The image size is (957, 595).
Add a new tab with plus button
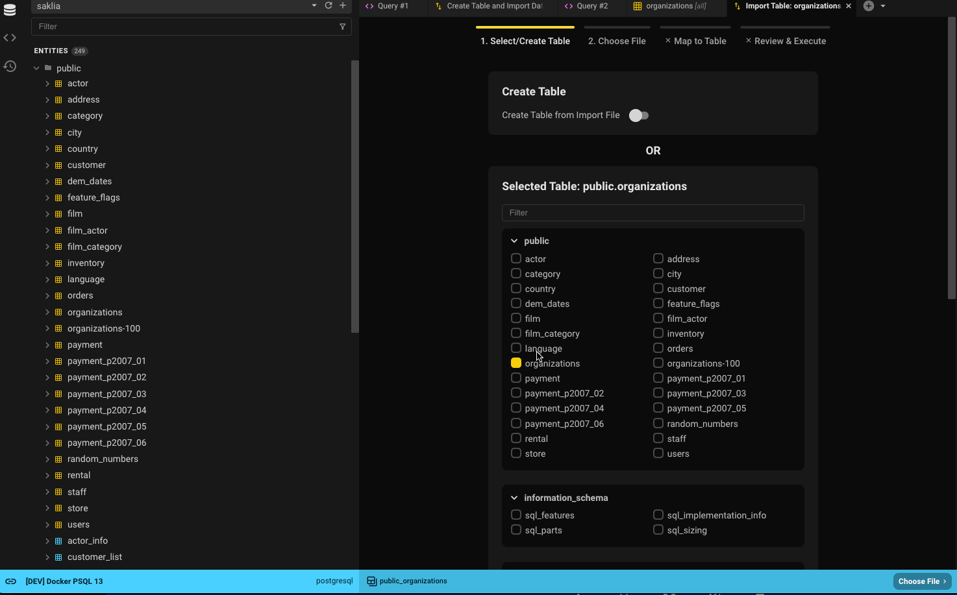[869, 6]
